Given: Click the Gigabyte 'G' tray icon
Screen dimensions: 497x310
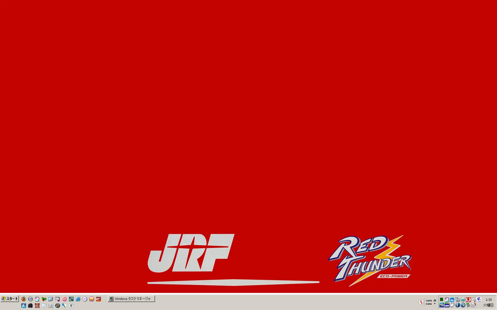Looking at the screenshot, I should [479, 300].
